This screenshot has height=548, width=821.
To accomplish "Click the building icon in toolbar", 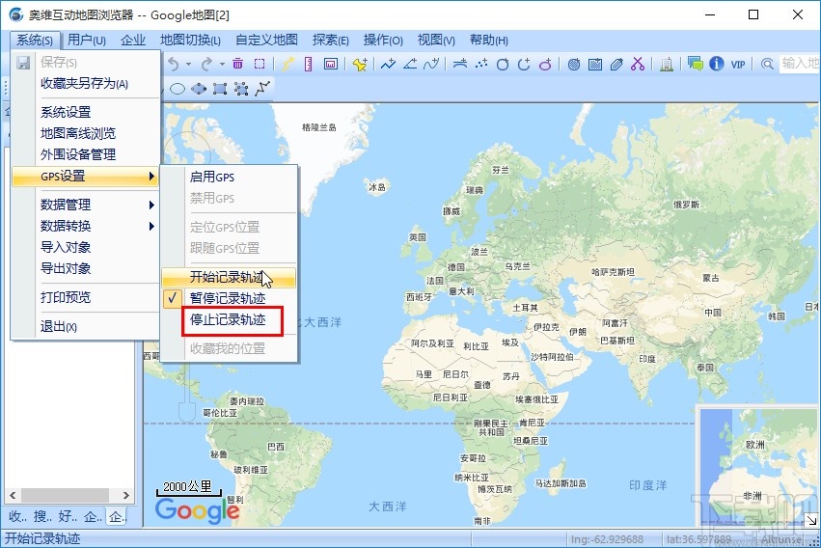I will [667, 64].
